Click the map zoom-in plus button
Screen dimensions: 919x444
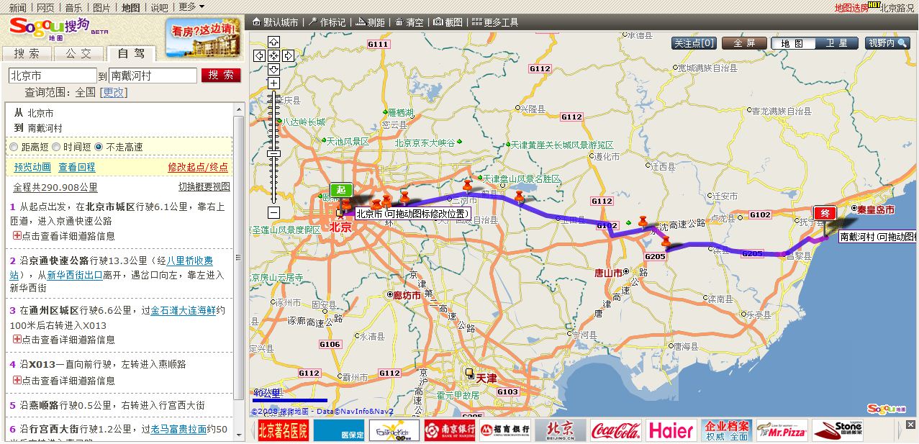pos(273,83)
